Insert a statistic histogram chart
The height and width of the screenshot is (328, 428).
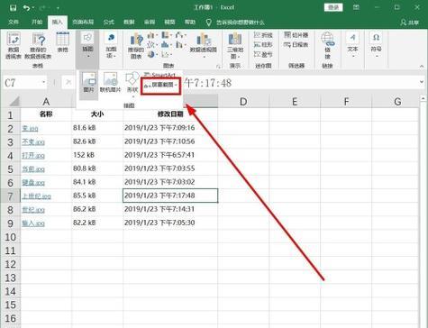167,45
